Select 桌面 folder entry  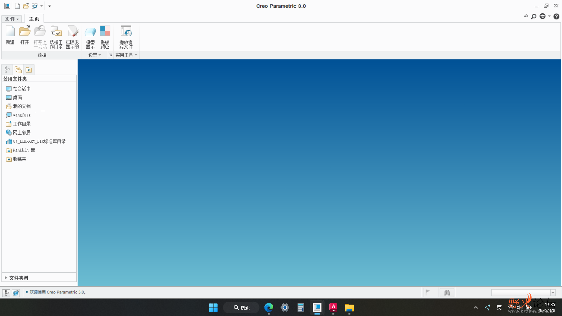coord(14,98)
